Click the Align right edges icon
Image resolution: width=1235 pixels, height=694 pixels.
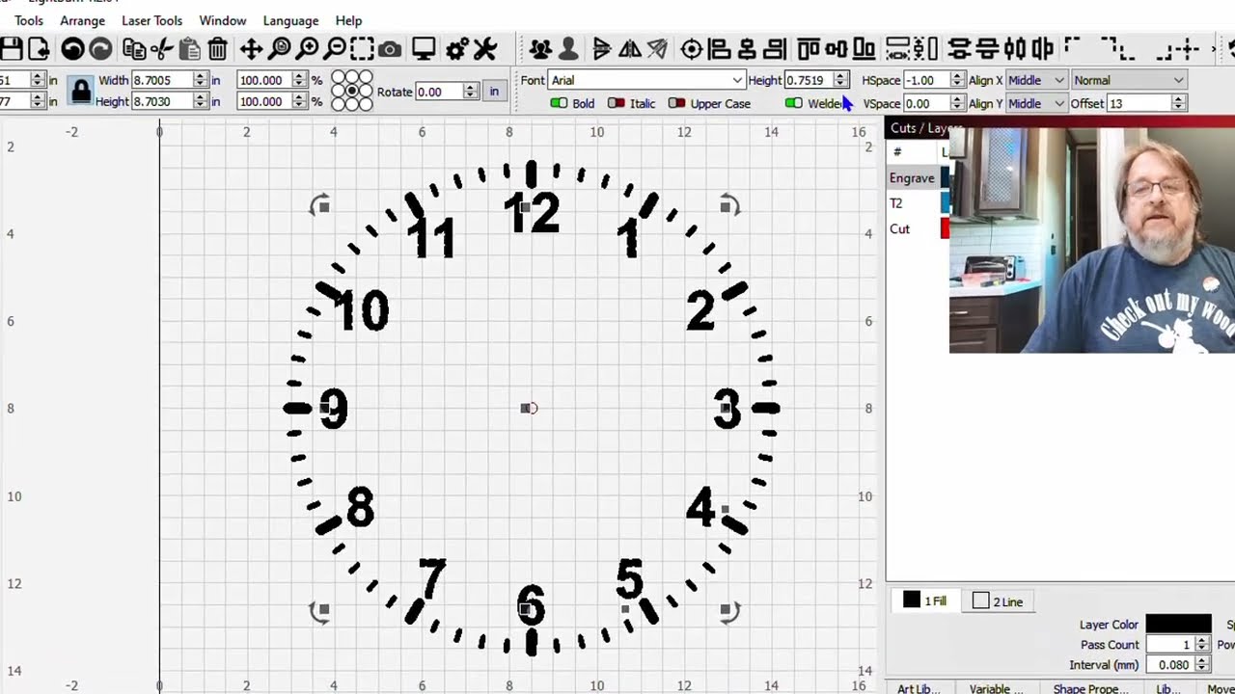coord(775,48)
